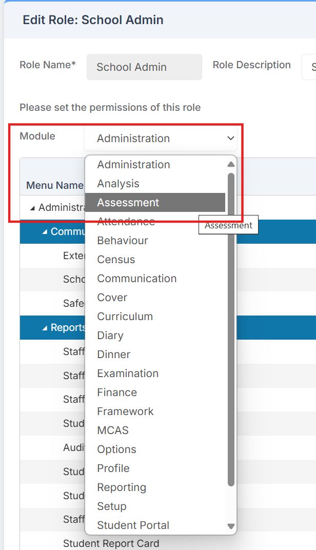
Task: Pick Student Portal from the list
Action: (133, 525)
